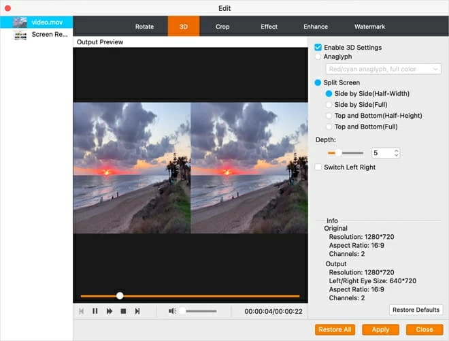Enable the Switch Left Right checkbox
The width and height of the screenshot is (449, 341).
(318, 167)
